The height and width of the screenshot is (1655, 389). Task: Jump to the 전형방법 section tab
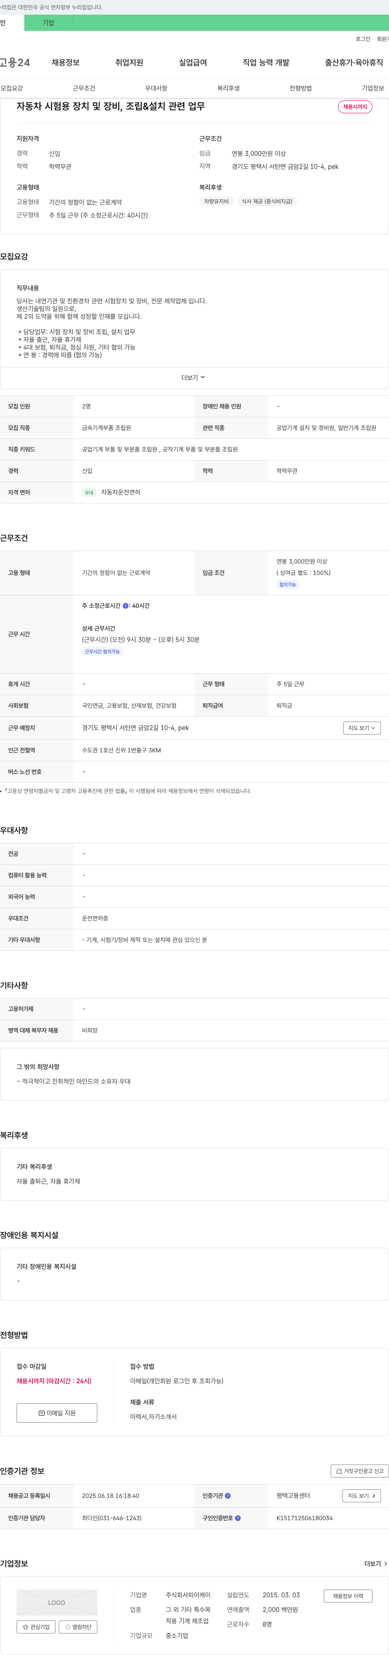[301, 88]
